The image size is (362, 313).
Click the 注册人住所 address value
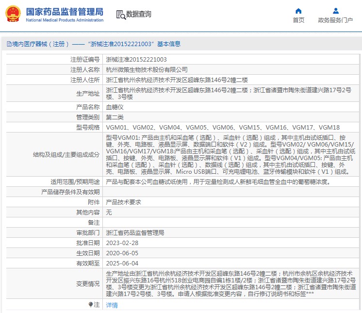(x=177, y=80)
